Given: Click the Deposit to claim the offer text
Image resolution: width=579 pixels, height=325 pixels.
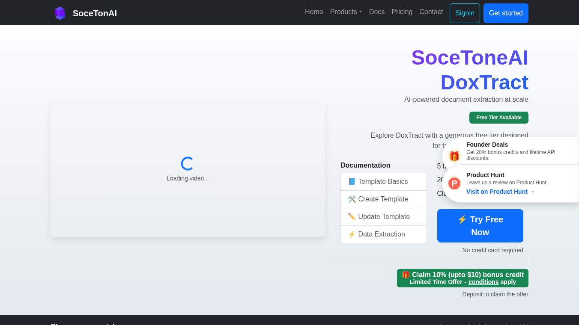Looking at the screenshot, I should click(x=495, y=294).
